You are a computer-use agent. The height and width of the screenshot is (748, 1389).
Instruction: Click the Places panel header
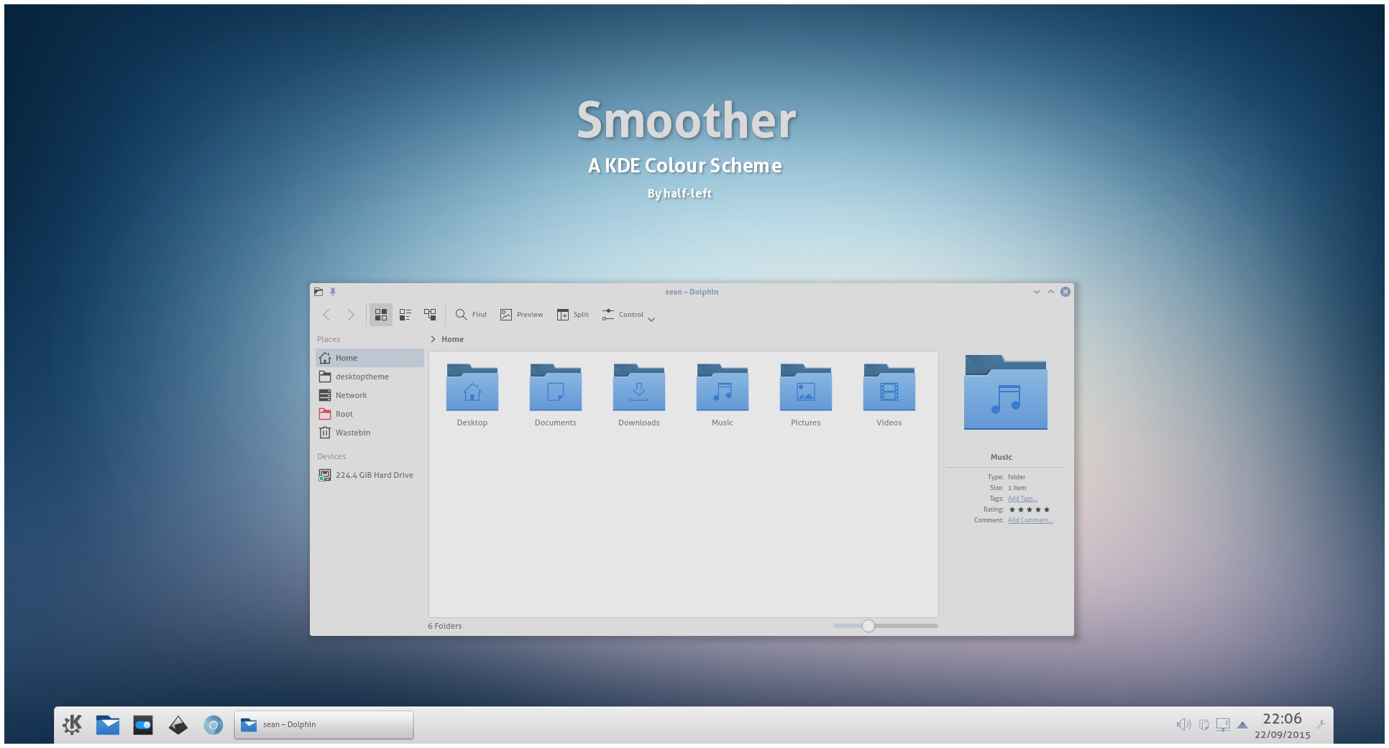coord(329,339)
